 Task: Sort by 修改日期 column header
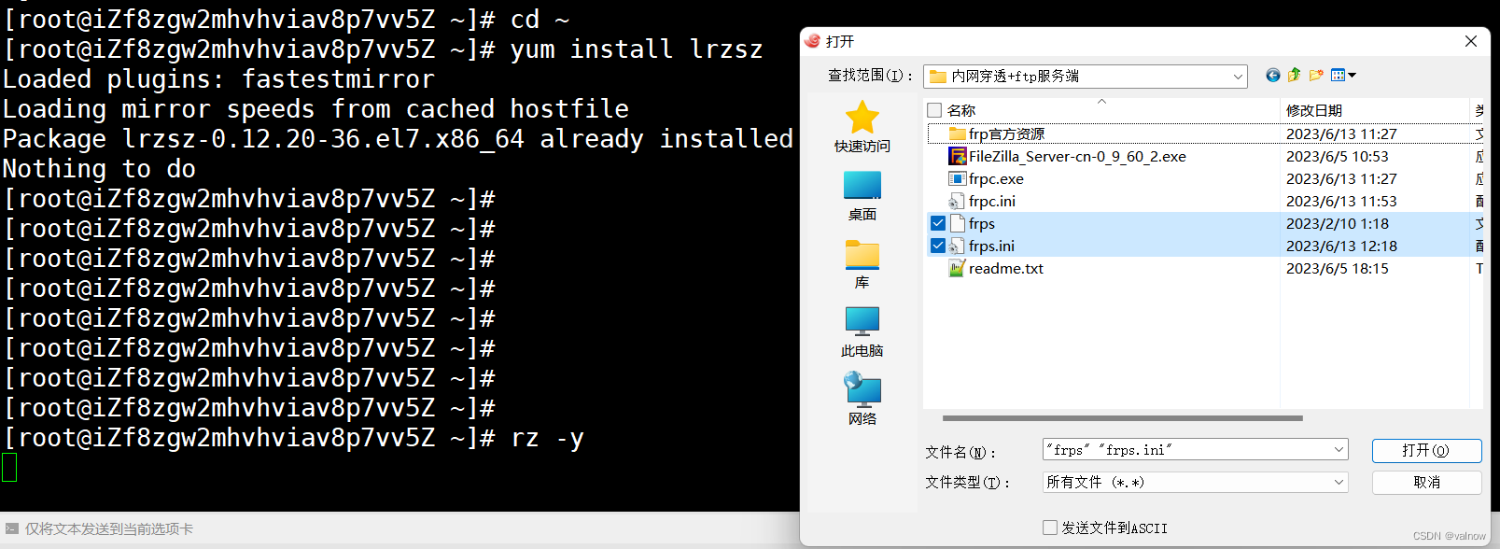coord(1314,110)
